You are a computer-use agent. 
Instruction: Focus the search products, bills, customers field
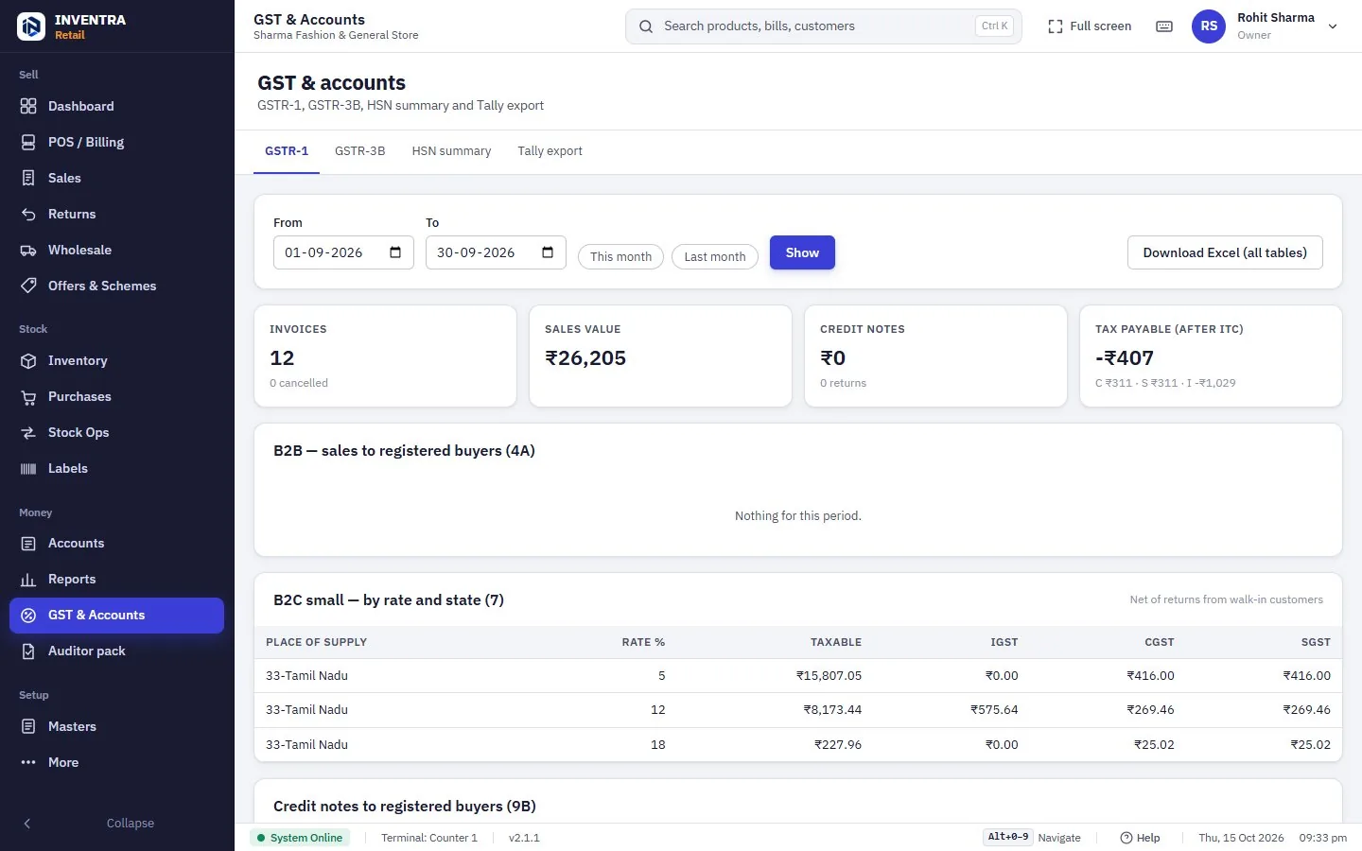click(824, 26)
